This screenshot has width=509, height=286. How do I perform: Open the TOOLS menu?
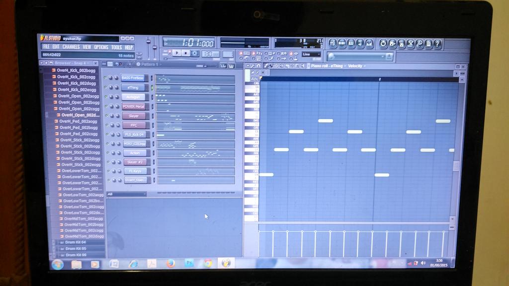116,47
